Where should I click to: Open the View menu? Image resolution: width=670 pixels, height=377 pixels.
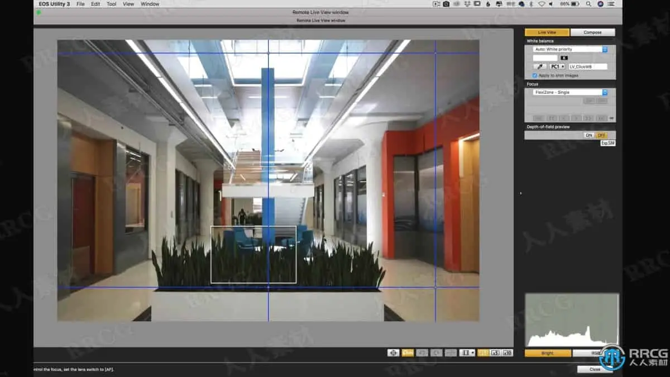pos(128,4)
